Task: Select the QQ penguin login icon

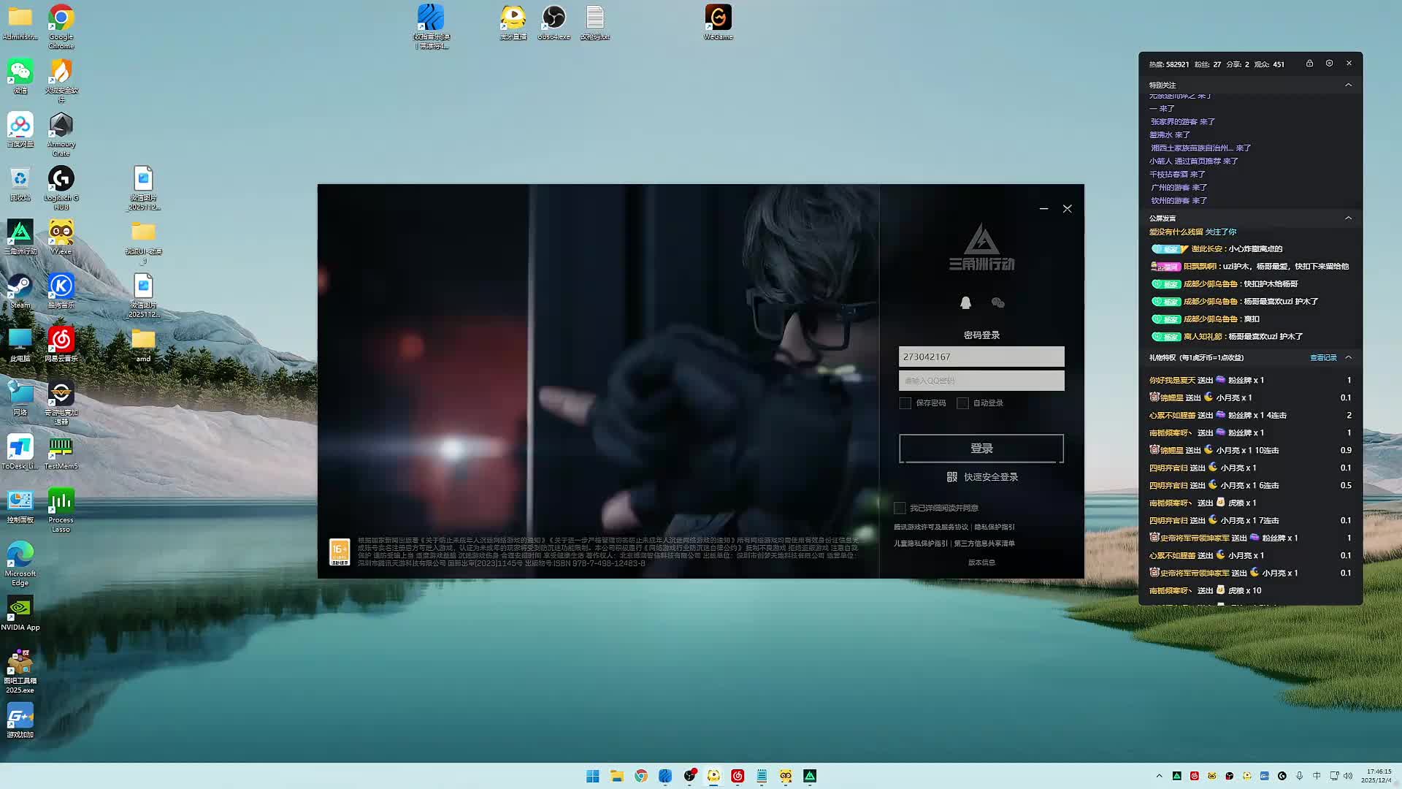Action: pyautogui.click(x=965, y=302)
